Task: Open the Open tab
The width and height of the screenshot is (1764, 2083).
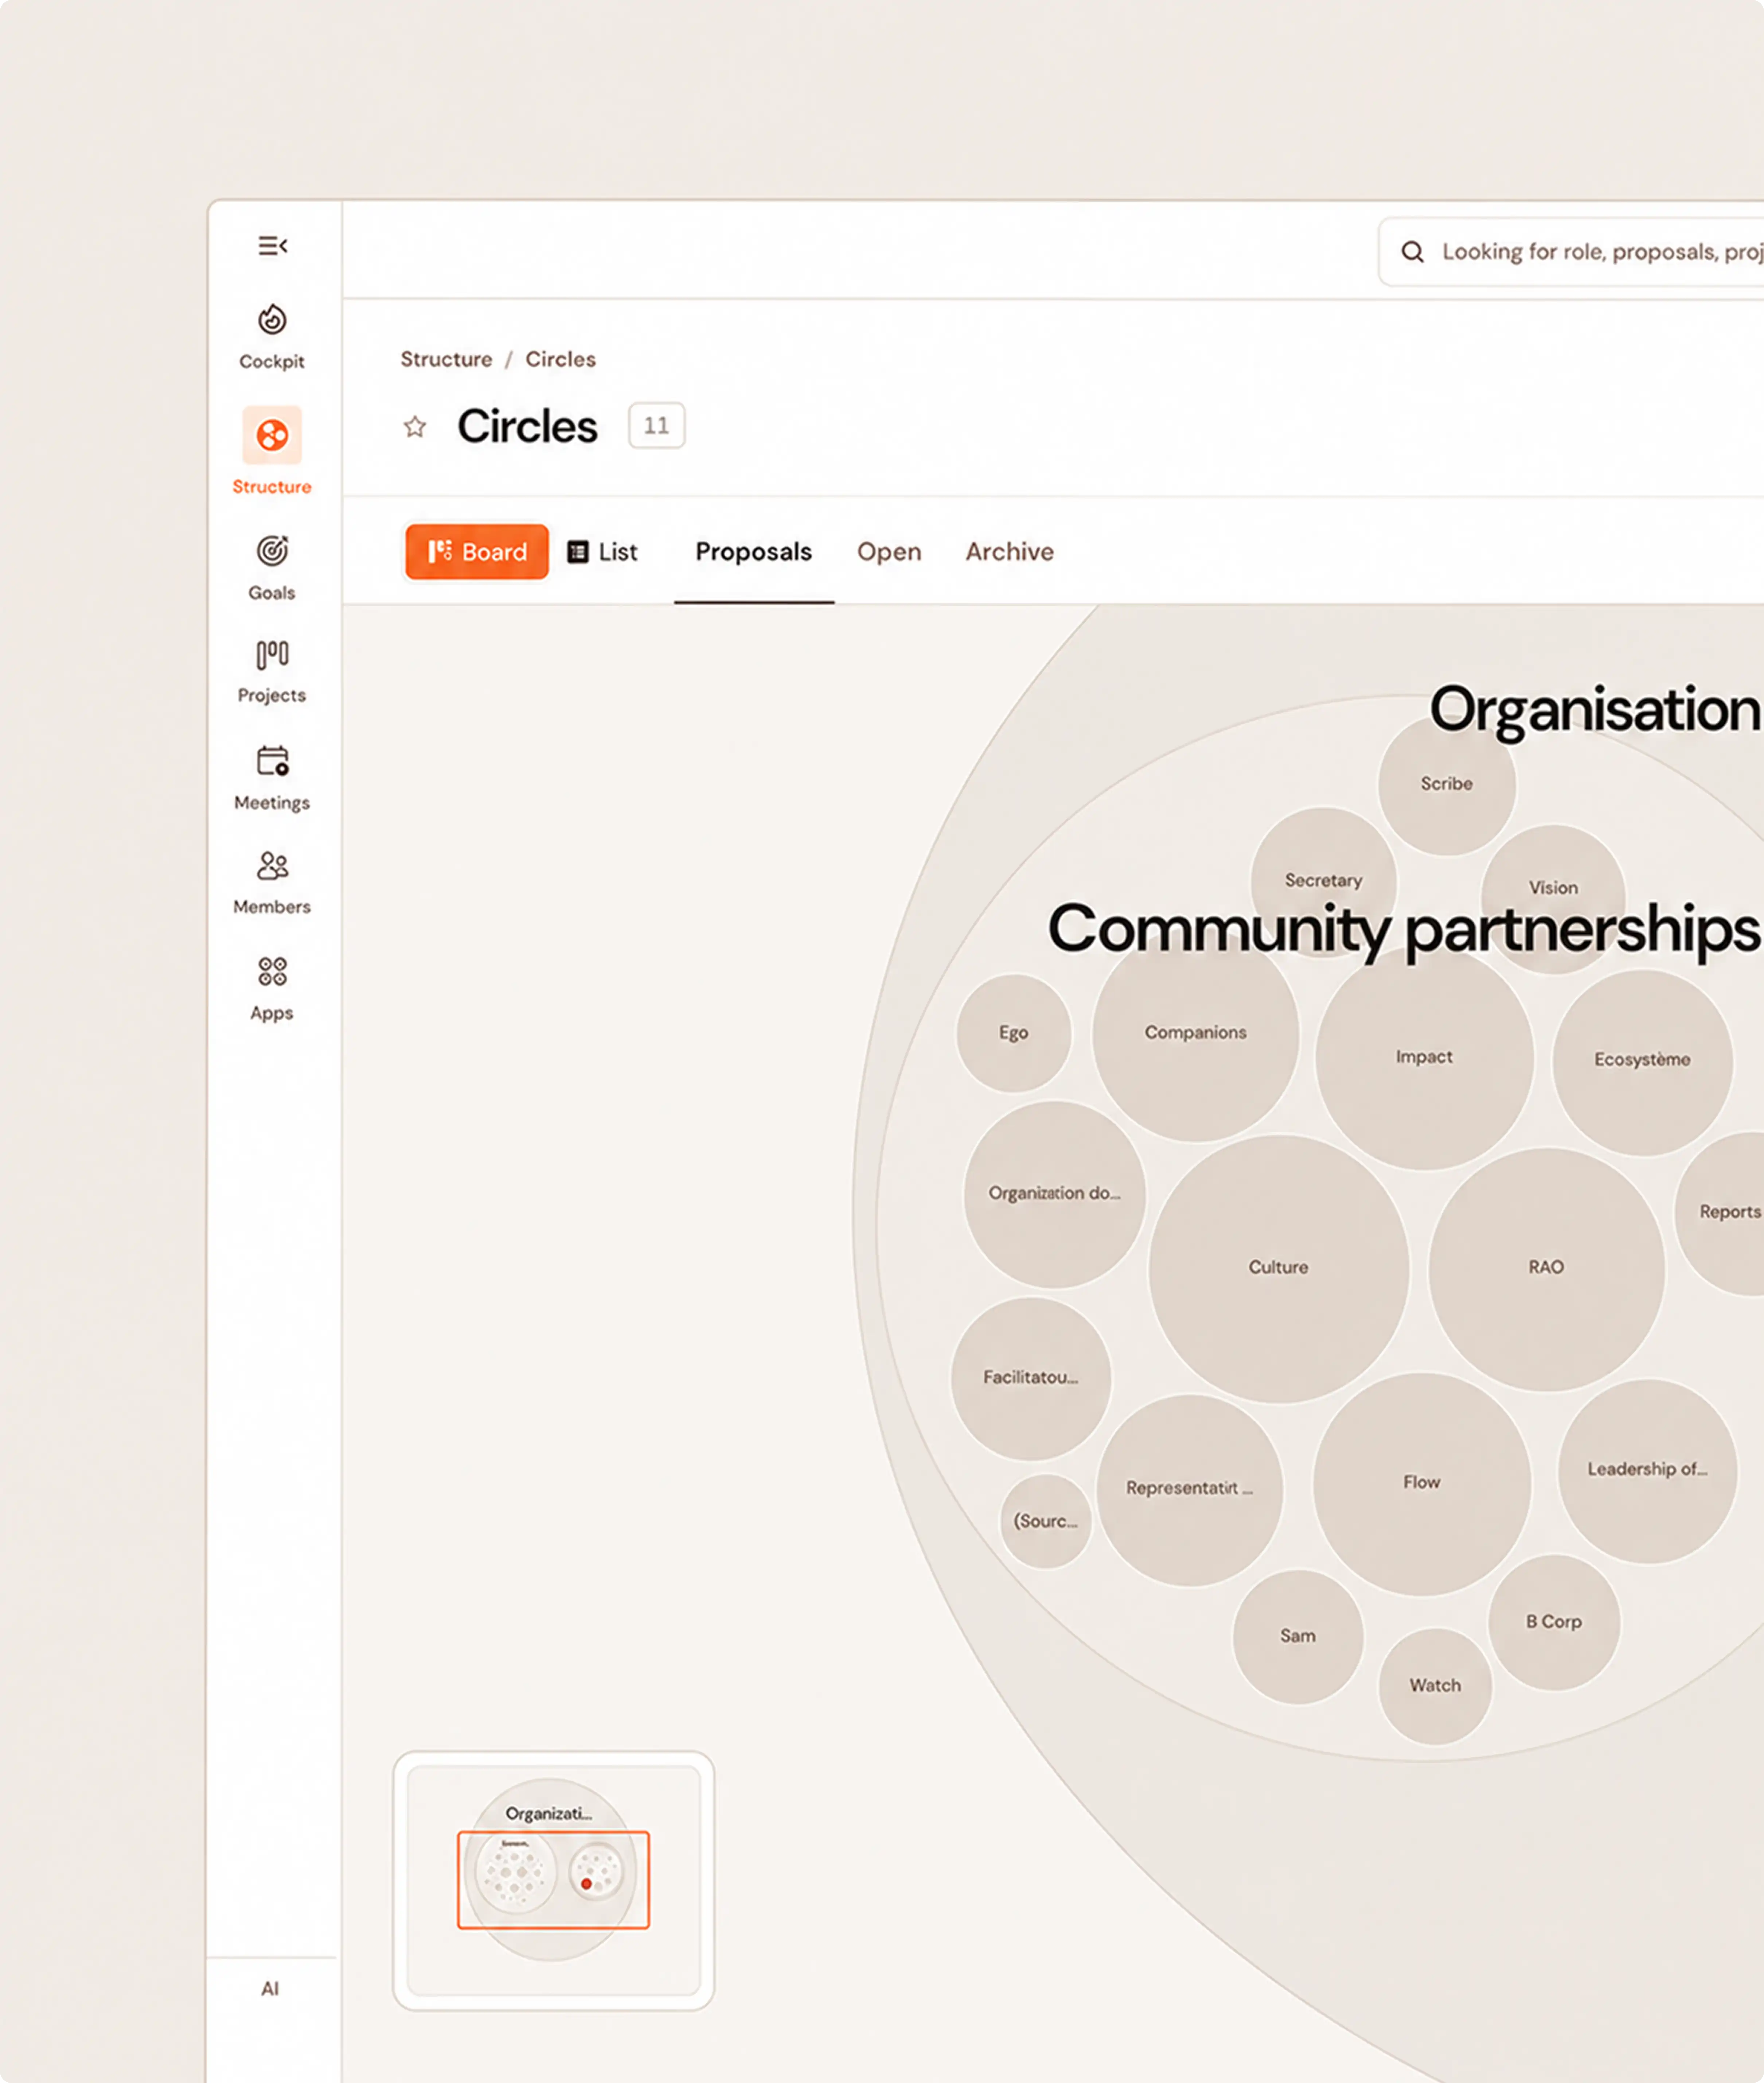Action: [x=889, y=551]
